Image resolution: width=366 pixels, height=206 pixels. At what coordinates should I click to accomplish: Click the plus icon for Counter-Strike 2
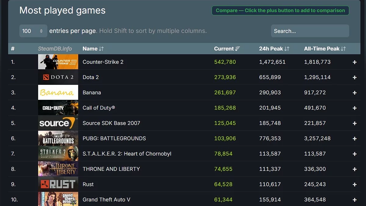(354, 62)
